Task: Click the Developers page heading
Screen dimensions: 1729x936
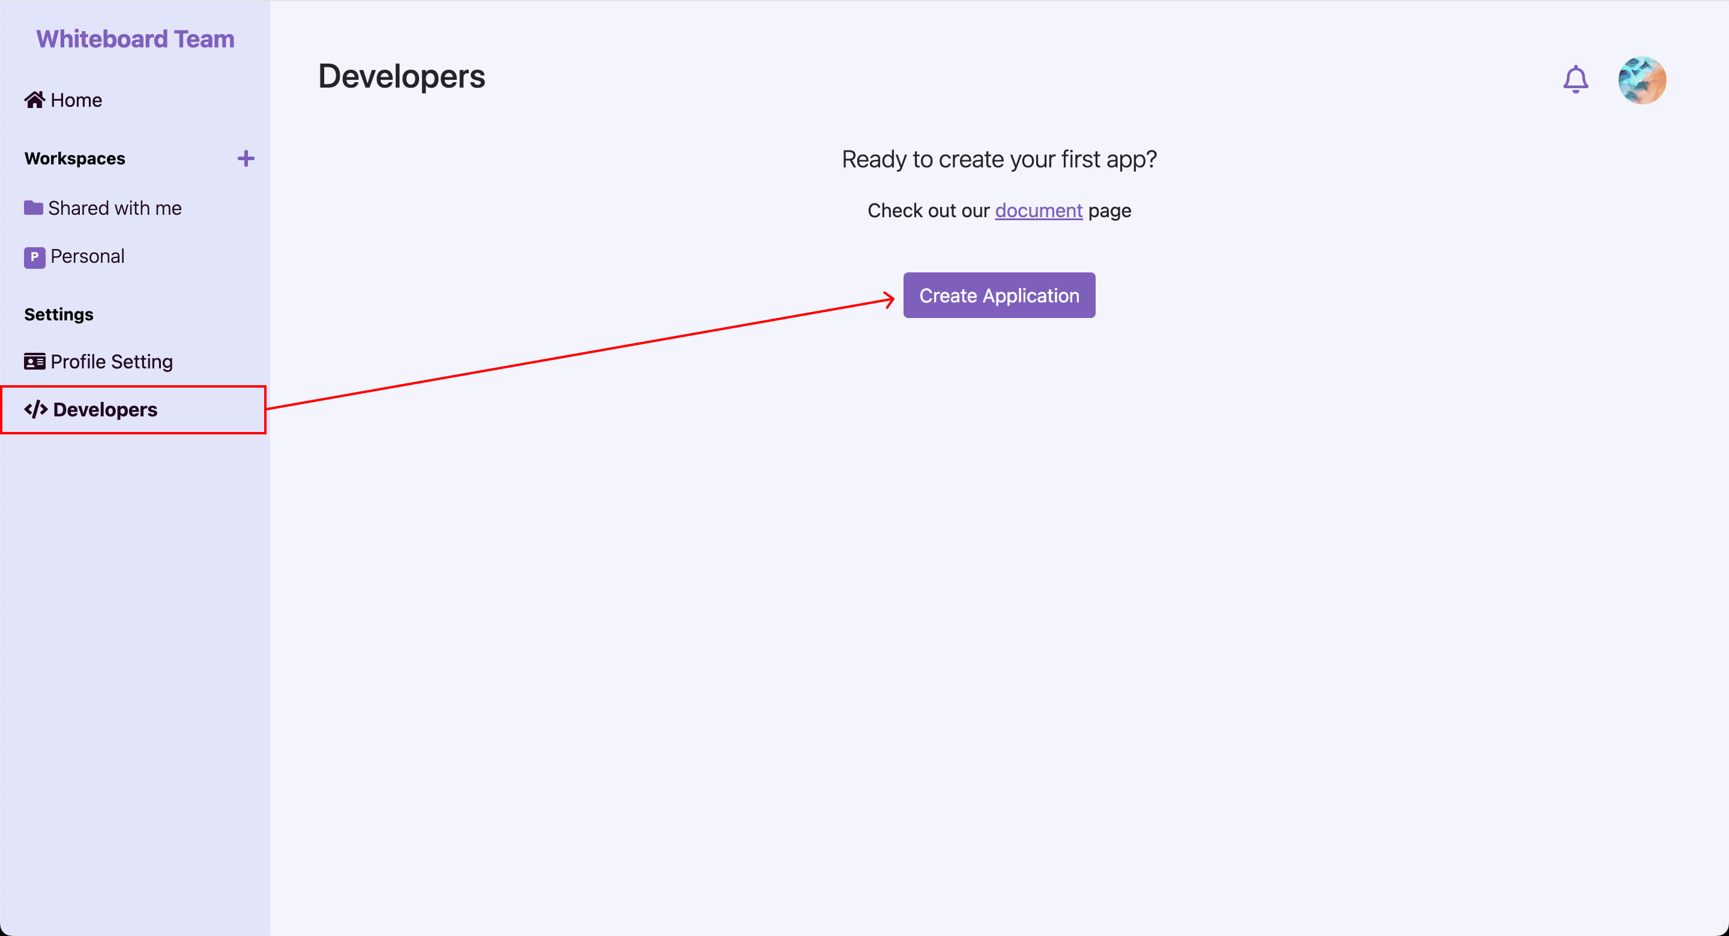Action: click(x=400, y=76)
